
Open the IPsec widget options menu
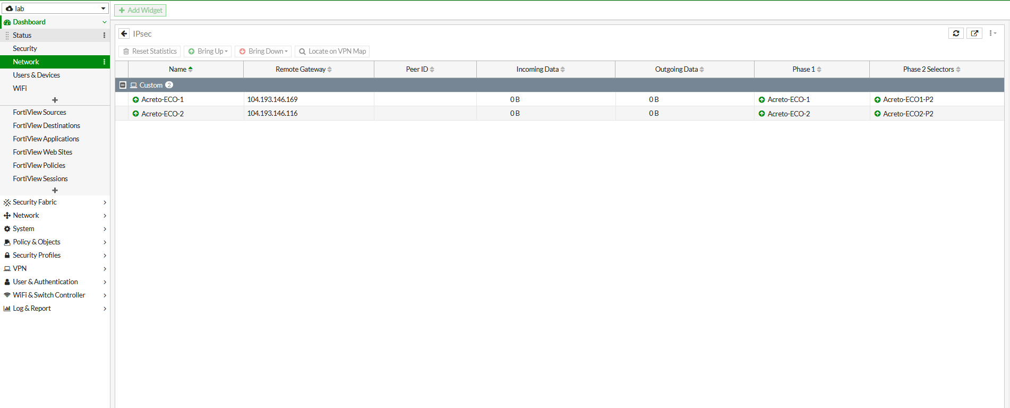[x=992, y=33]
